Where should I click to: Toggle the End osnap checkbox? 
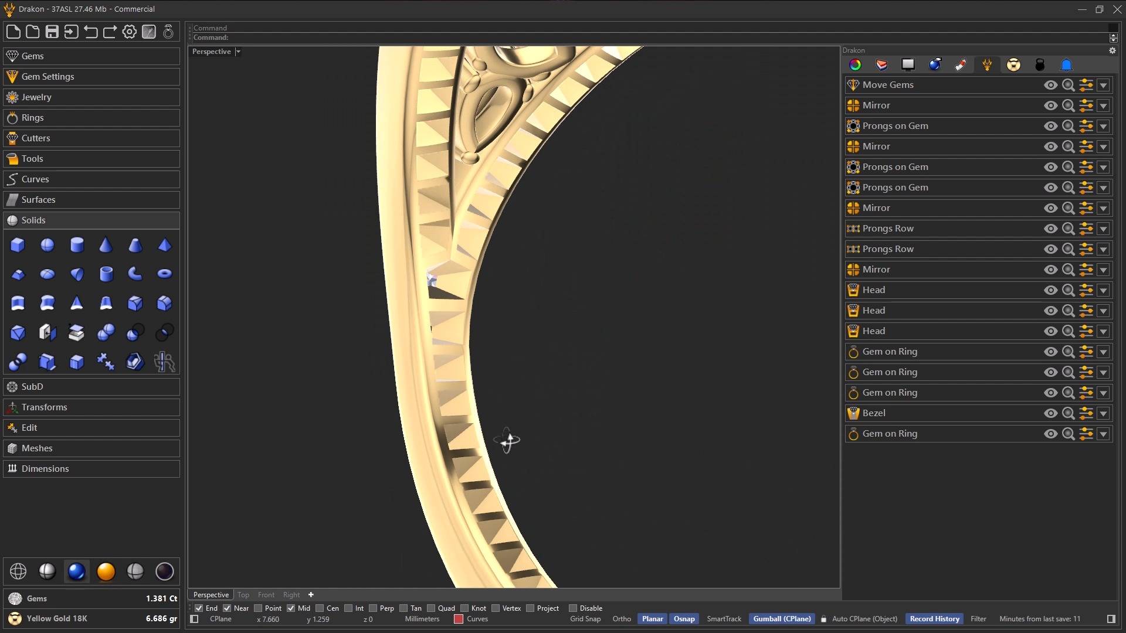(199, 608)
